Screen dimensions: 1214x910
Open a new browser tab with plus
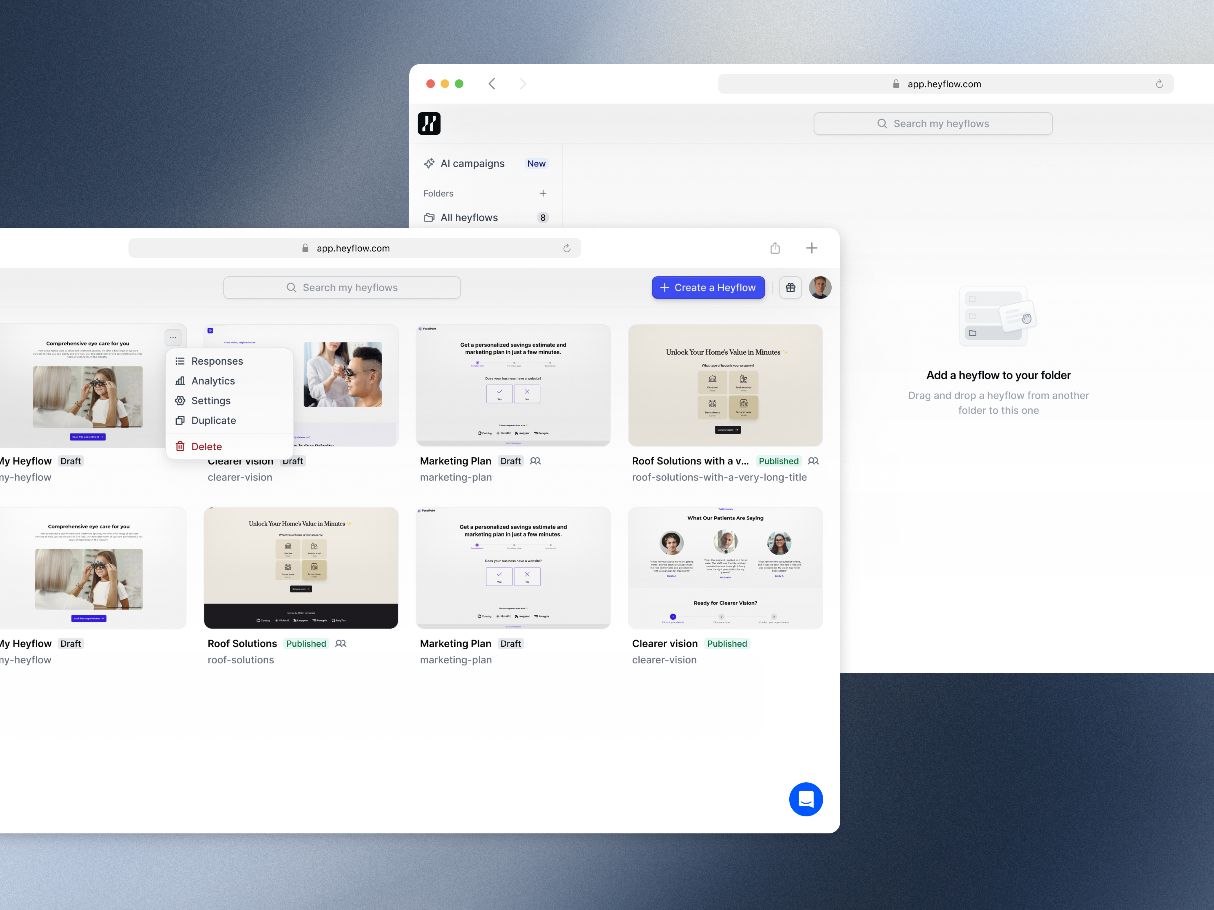click(811, 248)
